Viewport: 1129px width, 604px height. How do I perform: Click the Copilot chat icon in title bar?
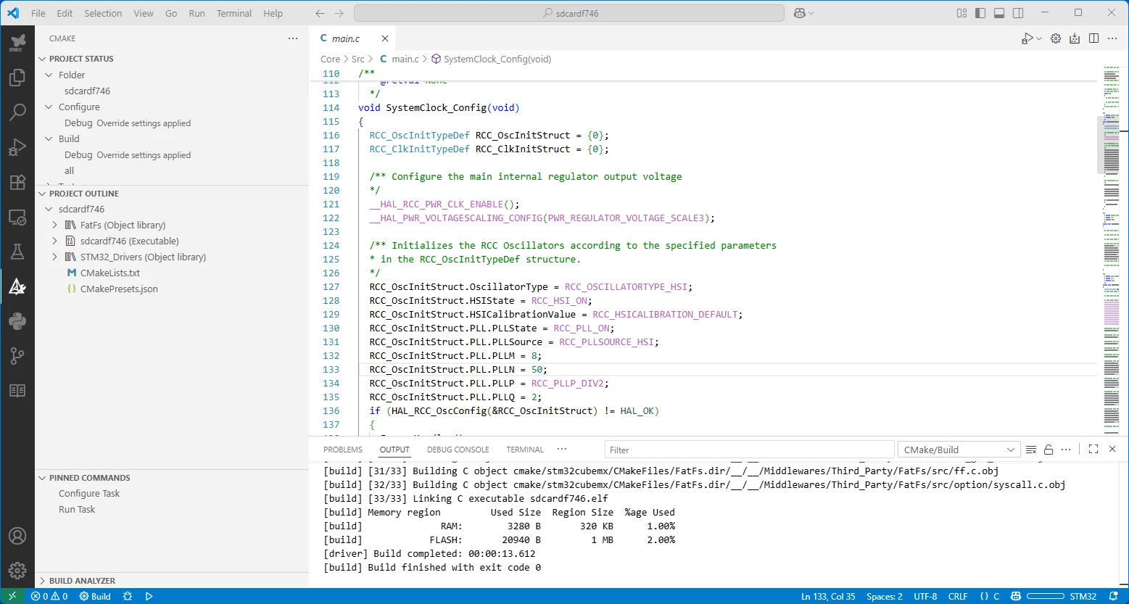(800, 13)
